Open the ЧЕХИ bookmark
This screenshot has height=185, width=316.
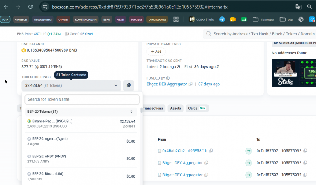121,19
